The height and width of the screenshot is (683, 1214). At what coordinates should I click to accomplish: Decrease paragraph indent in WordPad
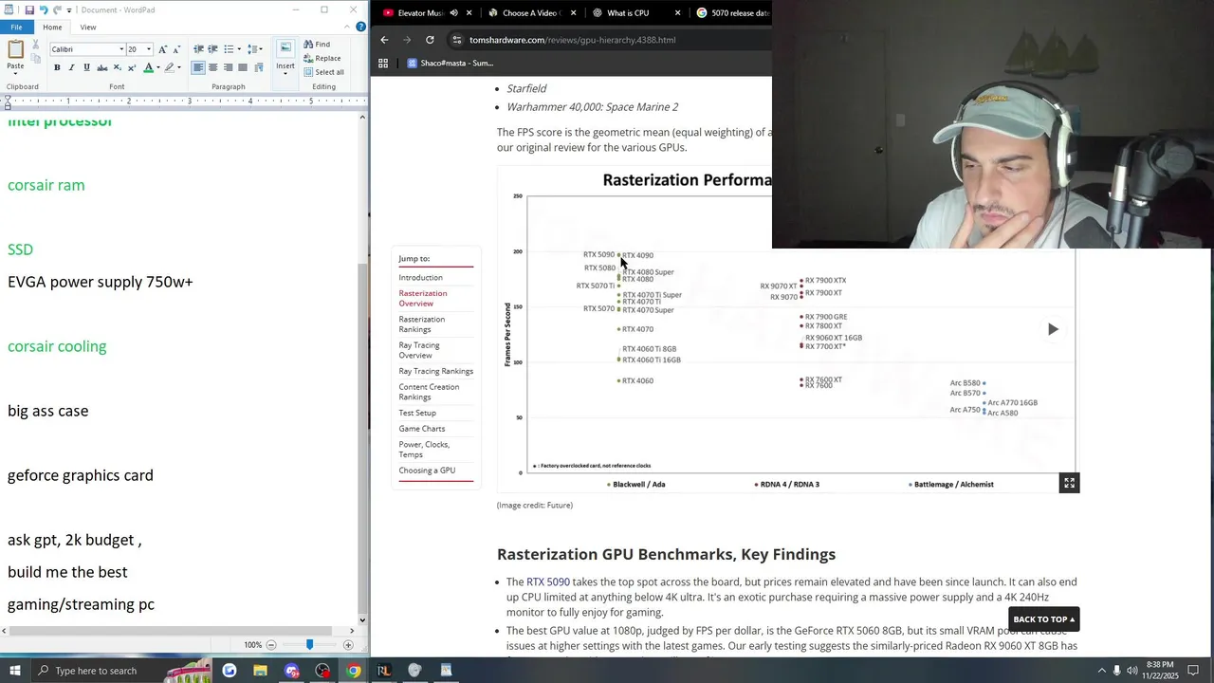coord(198,49)
